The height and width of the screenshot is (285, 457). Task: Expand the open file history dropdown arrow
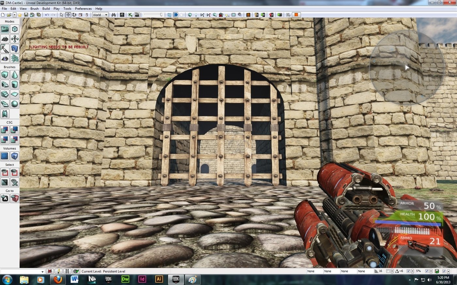point(14,15)
